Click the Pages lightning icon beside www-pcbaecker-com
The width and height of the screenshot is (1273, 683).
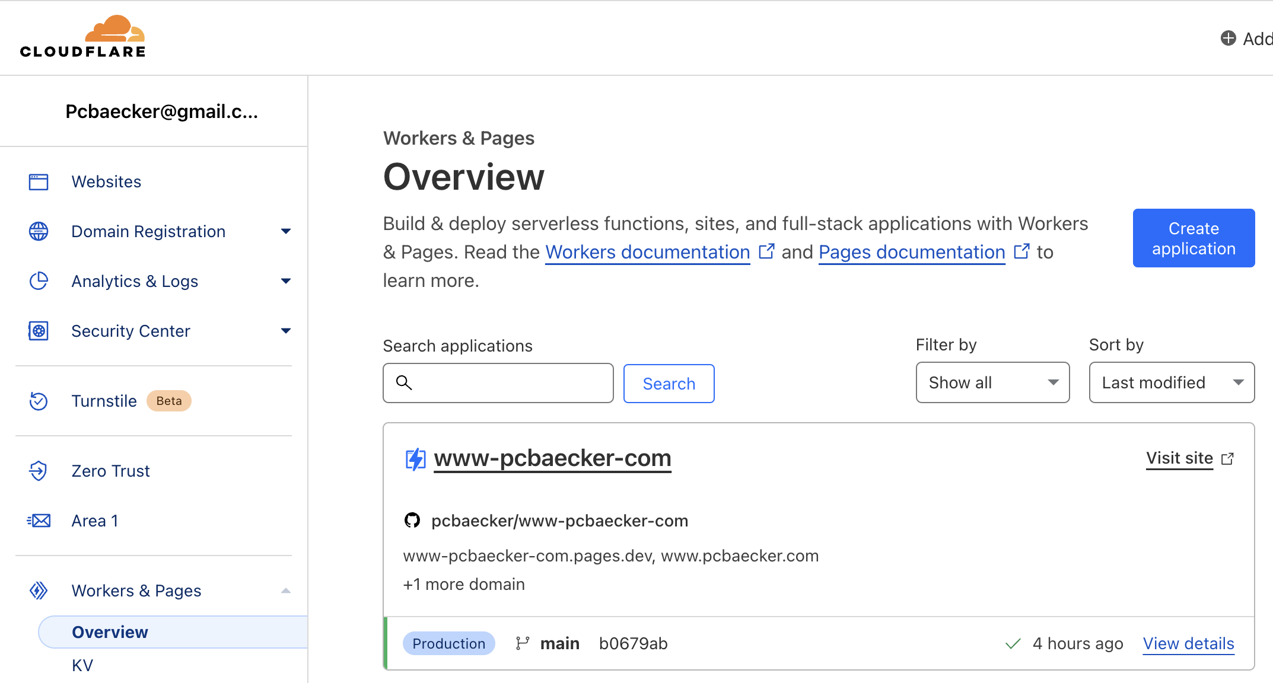[415, 459]
